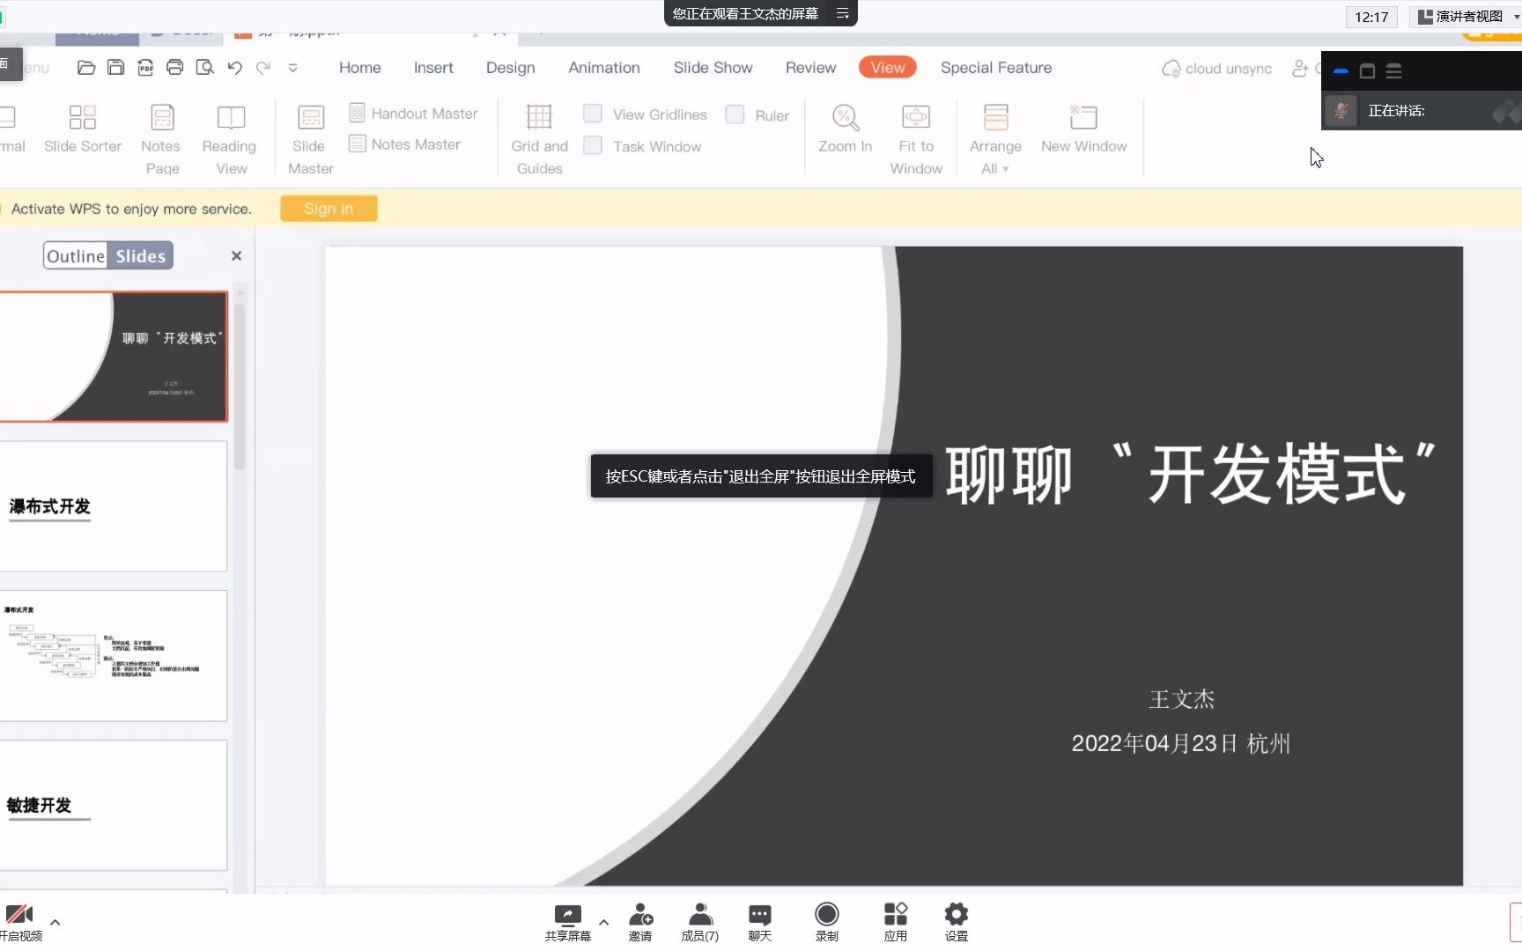Click the slide title 聊聊 开发模式

[1190, 474]
